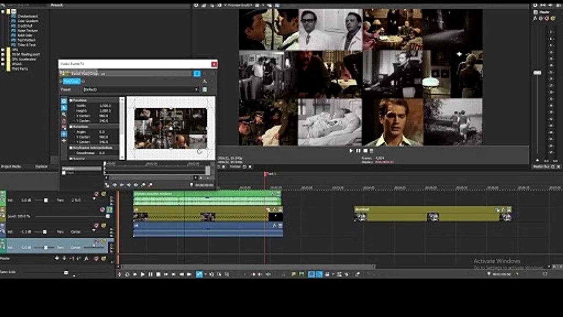Toggle Automatic Crossfades on the timeline toolbar
Screen dimensions: 563x317
(318, 274)
